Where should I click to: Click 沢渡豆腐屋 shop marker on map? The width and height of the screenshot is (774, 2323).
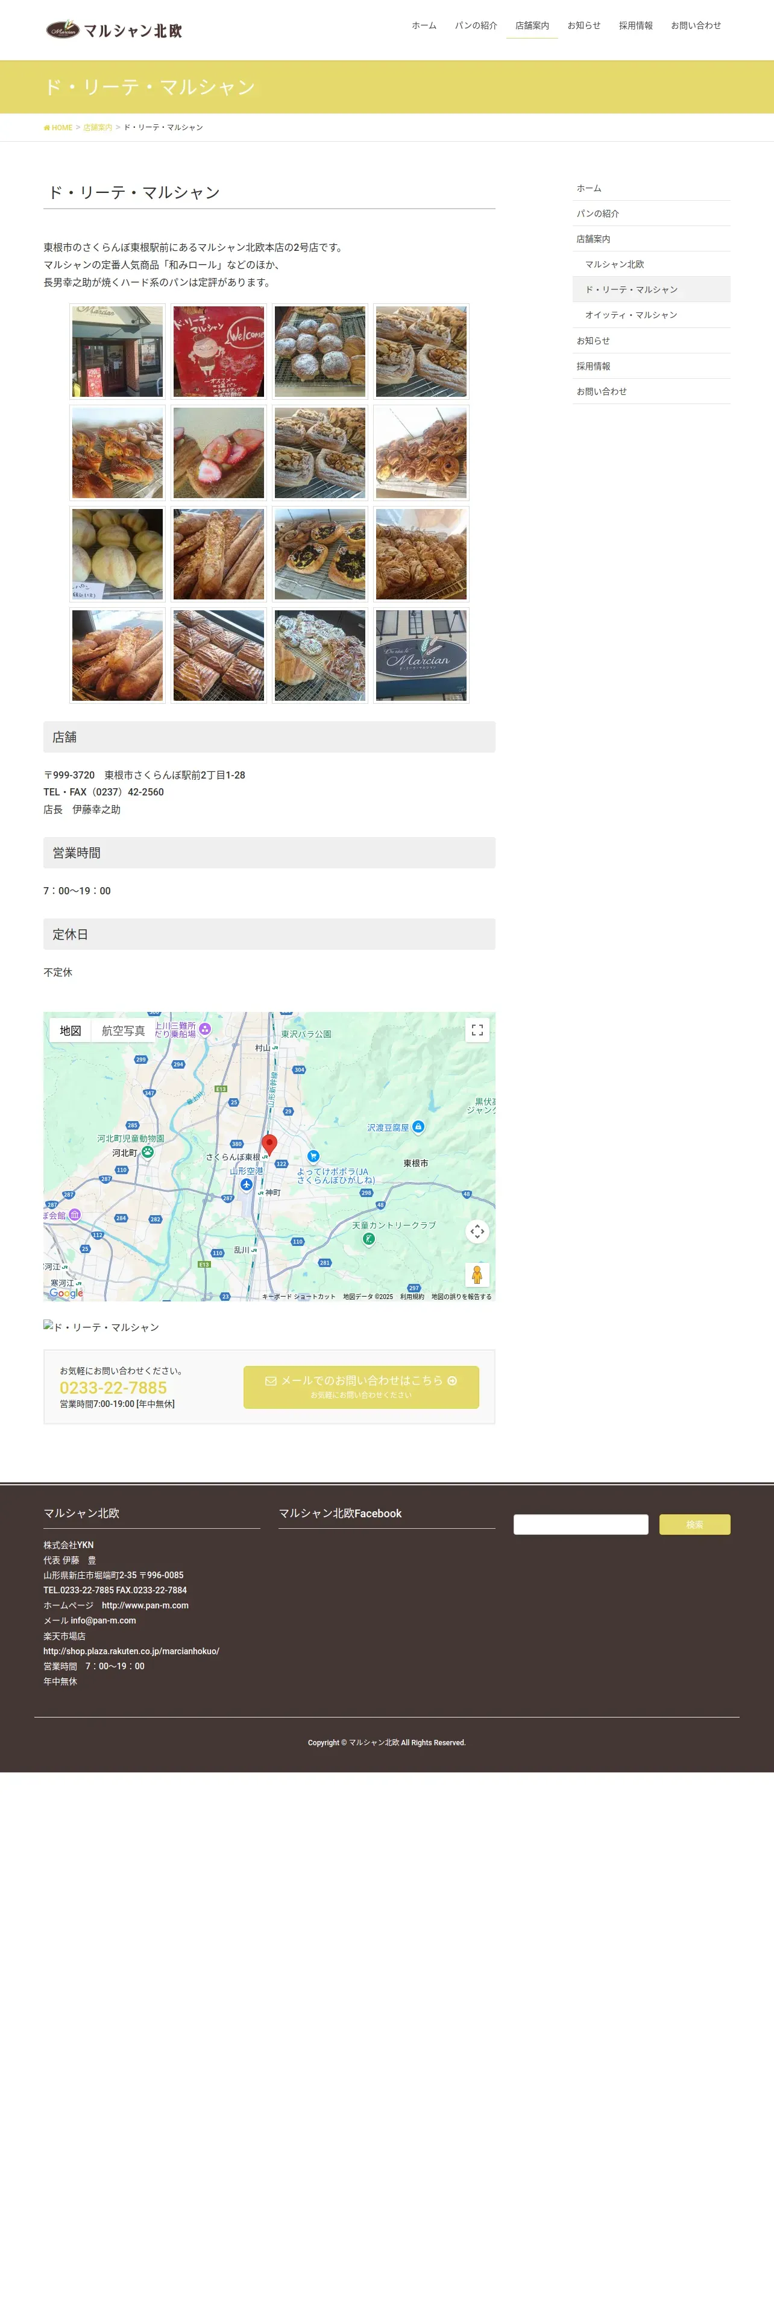[418, 1127]
